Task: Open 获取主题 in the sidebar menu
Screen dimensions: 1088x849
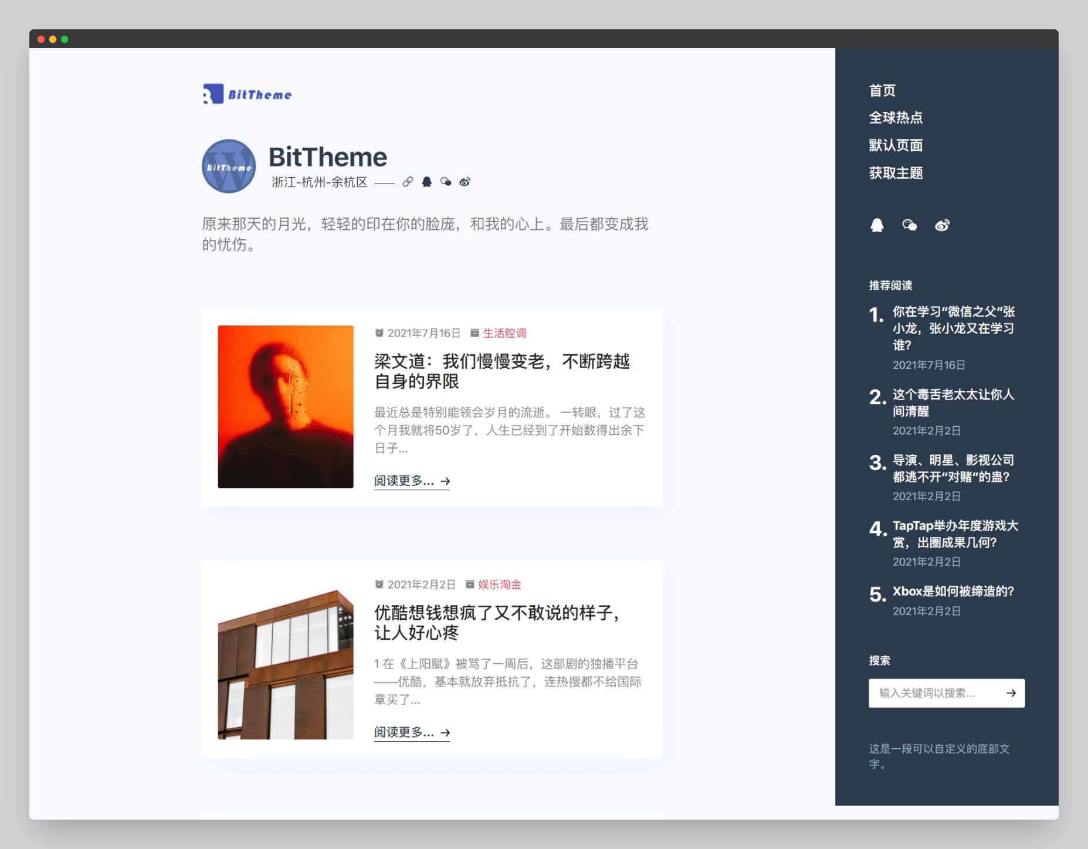Action: click(x=896, y=173)
